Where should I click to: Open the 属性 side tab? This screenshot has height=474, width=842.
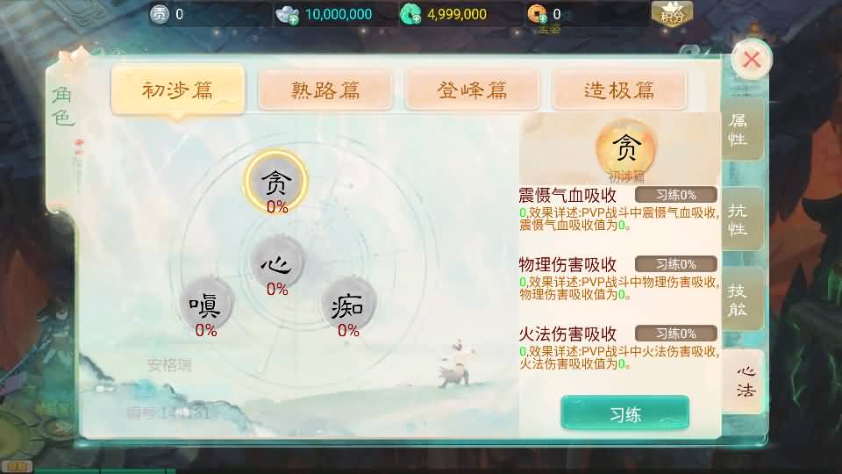click(742, 129)
